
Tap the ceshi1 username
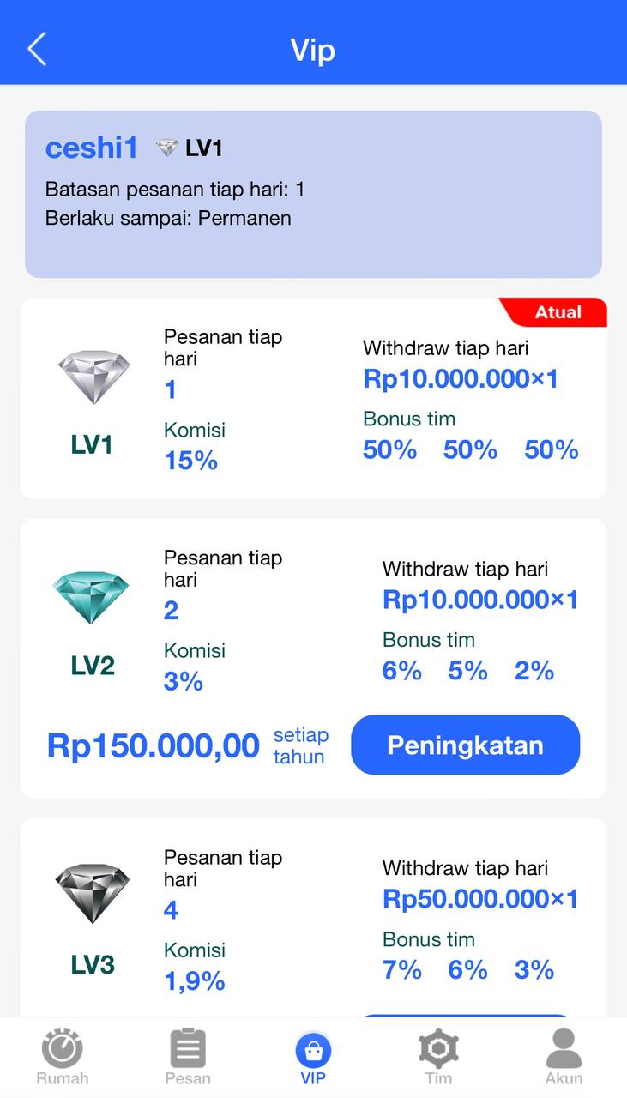[91, 148]
